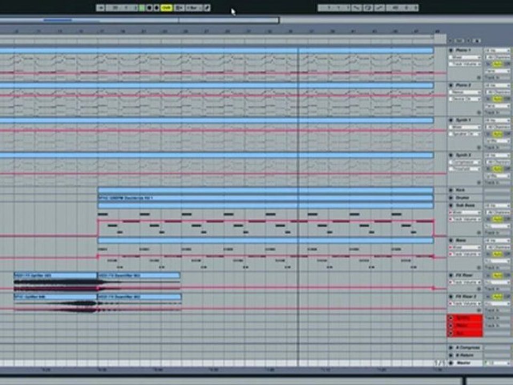Viewport: 513px width, 385px height.
Task: Open Piano 1 Track Volume control chooser
Action: 465,64
